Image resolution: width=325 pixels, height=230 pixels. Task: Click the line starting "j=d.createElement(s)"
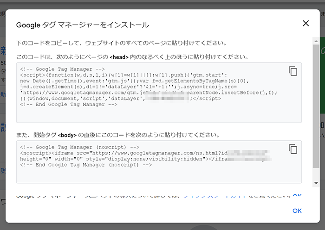pos(128,87)
